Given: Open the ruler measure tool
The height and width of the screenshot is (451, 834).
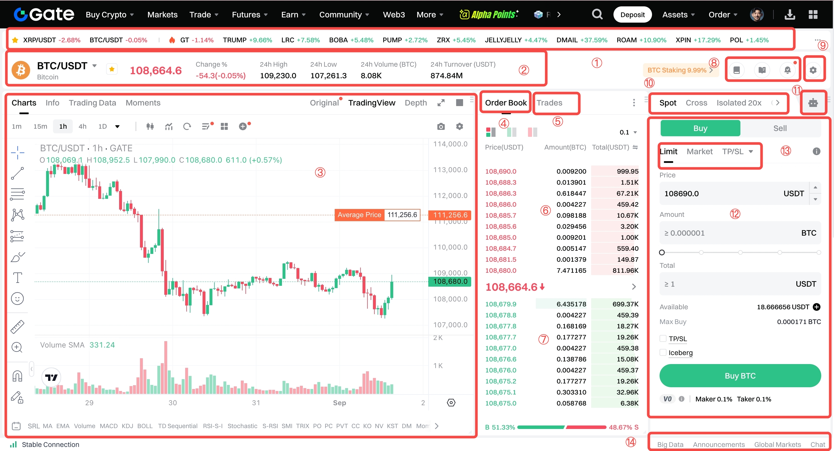Looking at the screenshot, I should 17,327.
